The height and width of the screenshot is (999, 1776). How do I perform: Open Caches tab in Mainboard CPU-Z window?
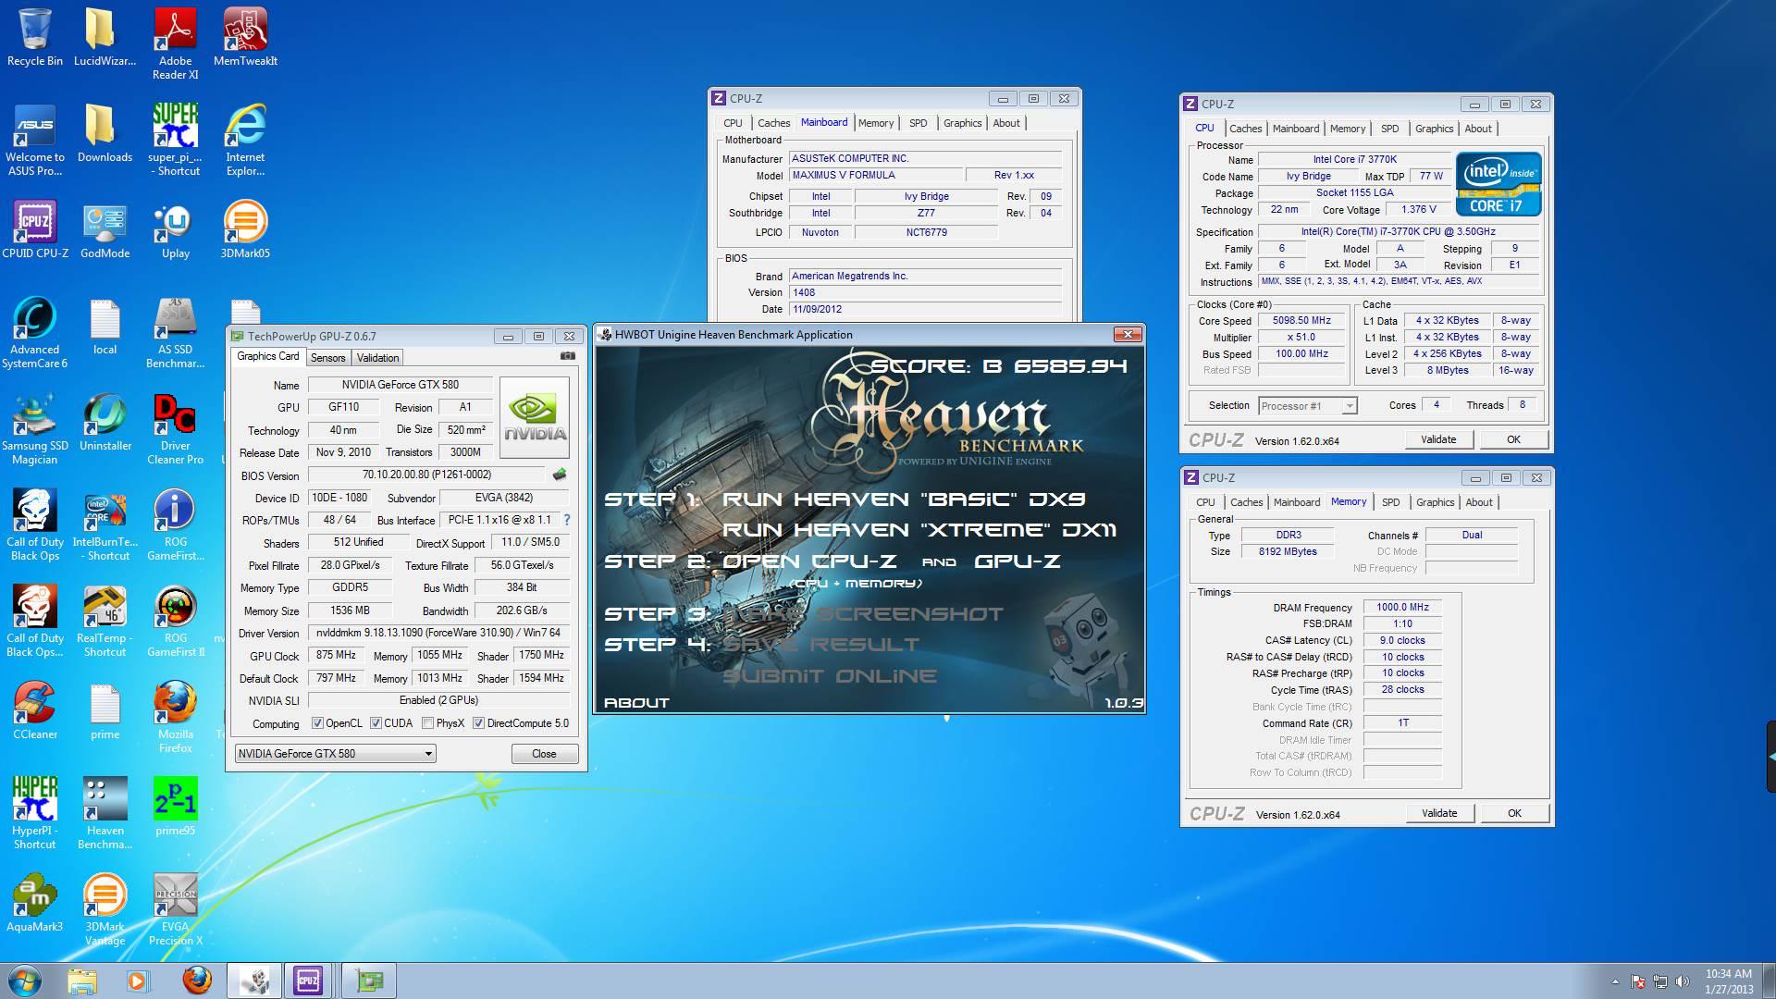pyautogui.click(x=773, y=123)
